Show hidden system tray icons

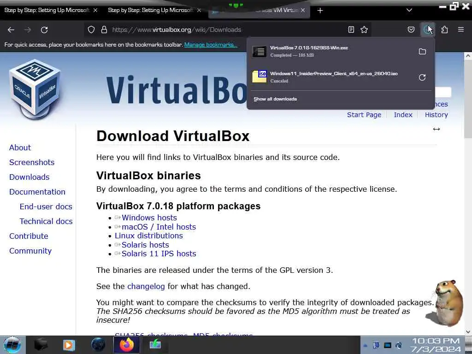(365, 345)
